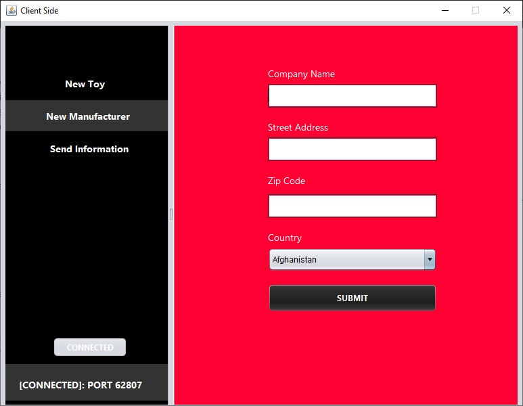
Task: Minimize the Client Side window
Action: click(x=445, y=10)
